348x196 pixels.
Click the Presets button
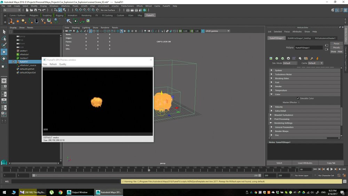[337, 47]
